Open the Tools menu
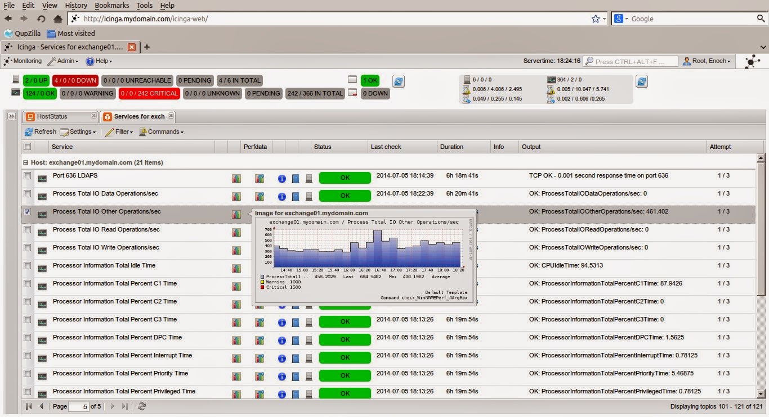Image resolution: width=769 pixels, height=417 pixels. point(144,5)
